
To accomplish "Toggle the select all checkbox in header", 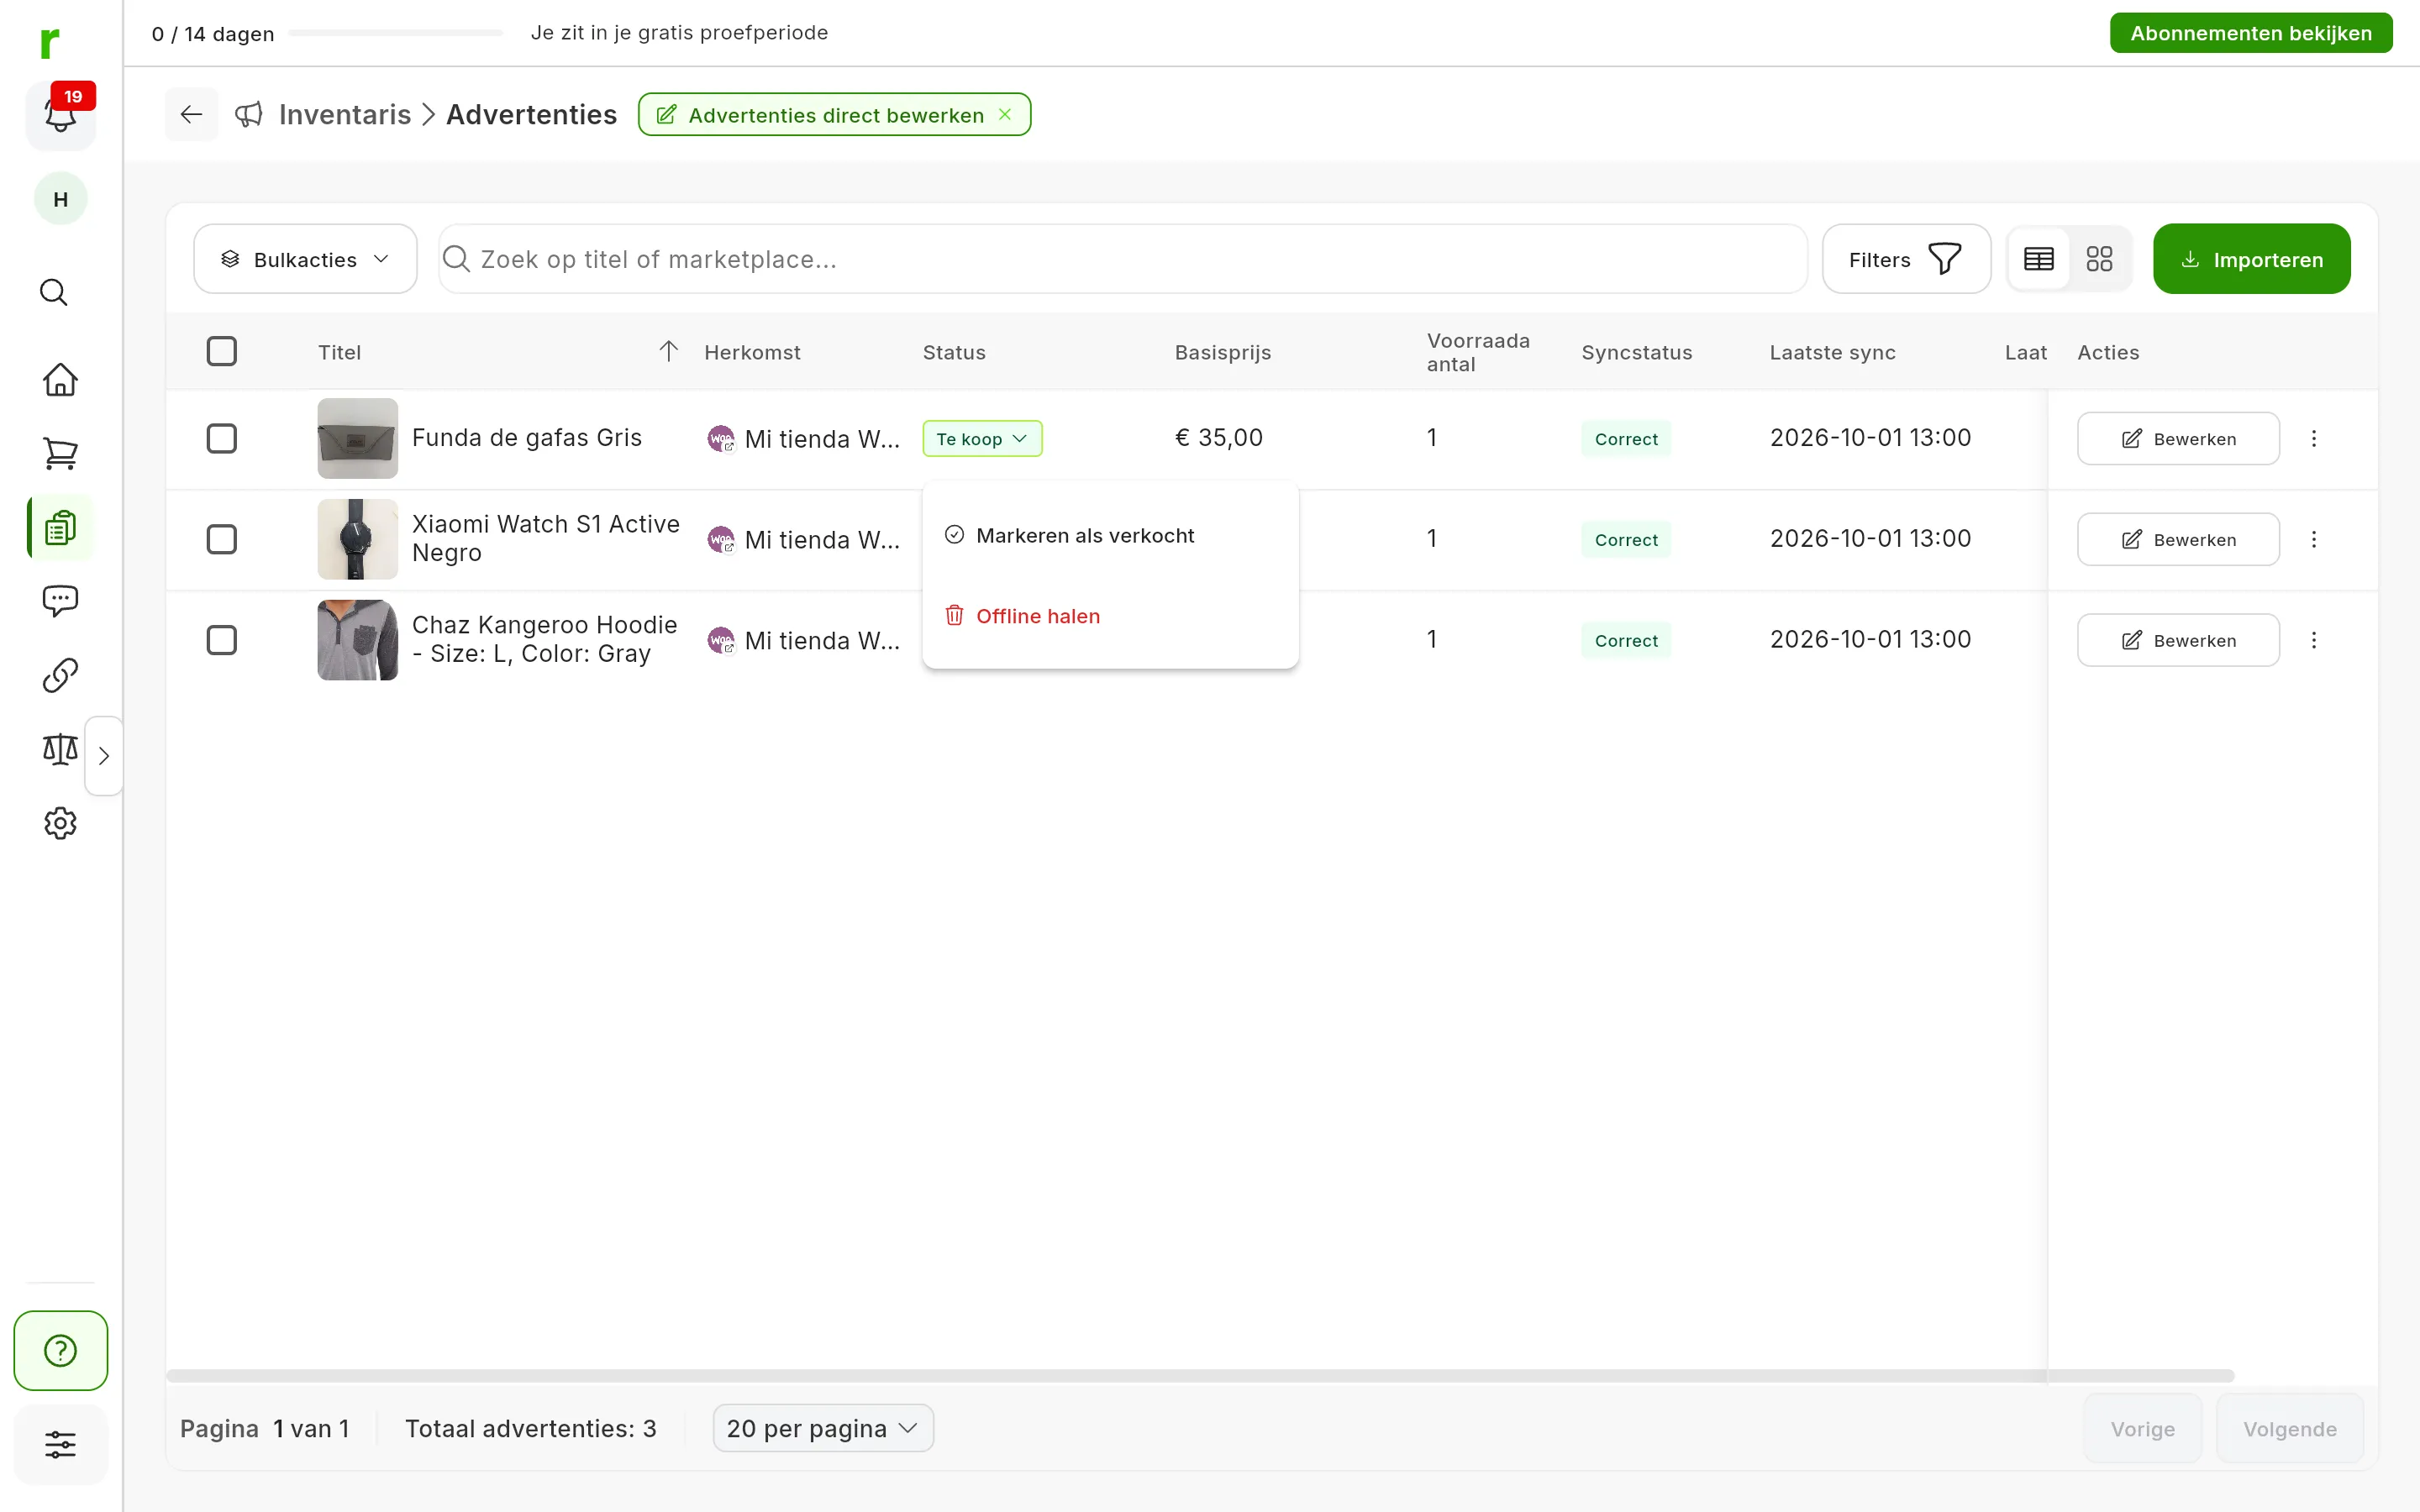I will coord(221,351).
